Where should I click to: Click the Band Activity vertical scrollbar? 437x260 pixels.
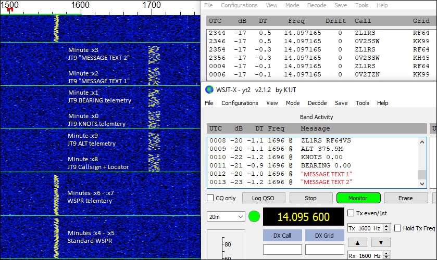422,162
